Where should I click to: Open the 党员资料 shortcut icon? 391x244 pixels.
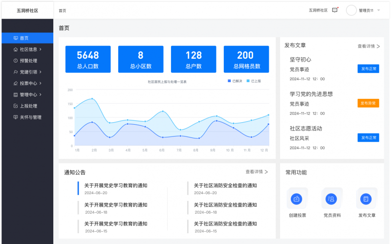332,199
